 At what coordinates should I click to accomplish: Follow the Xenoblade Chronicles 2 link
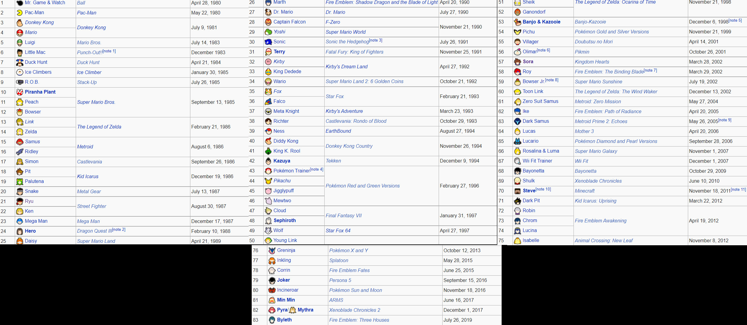(354, 310)
